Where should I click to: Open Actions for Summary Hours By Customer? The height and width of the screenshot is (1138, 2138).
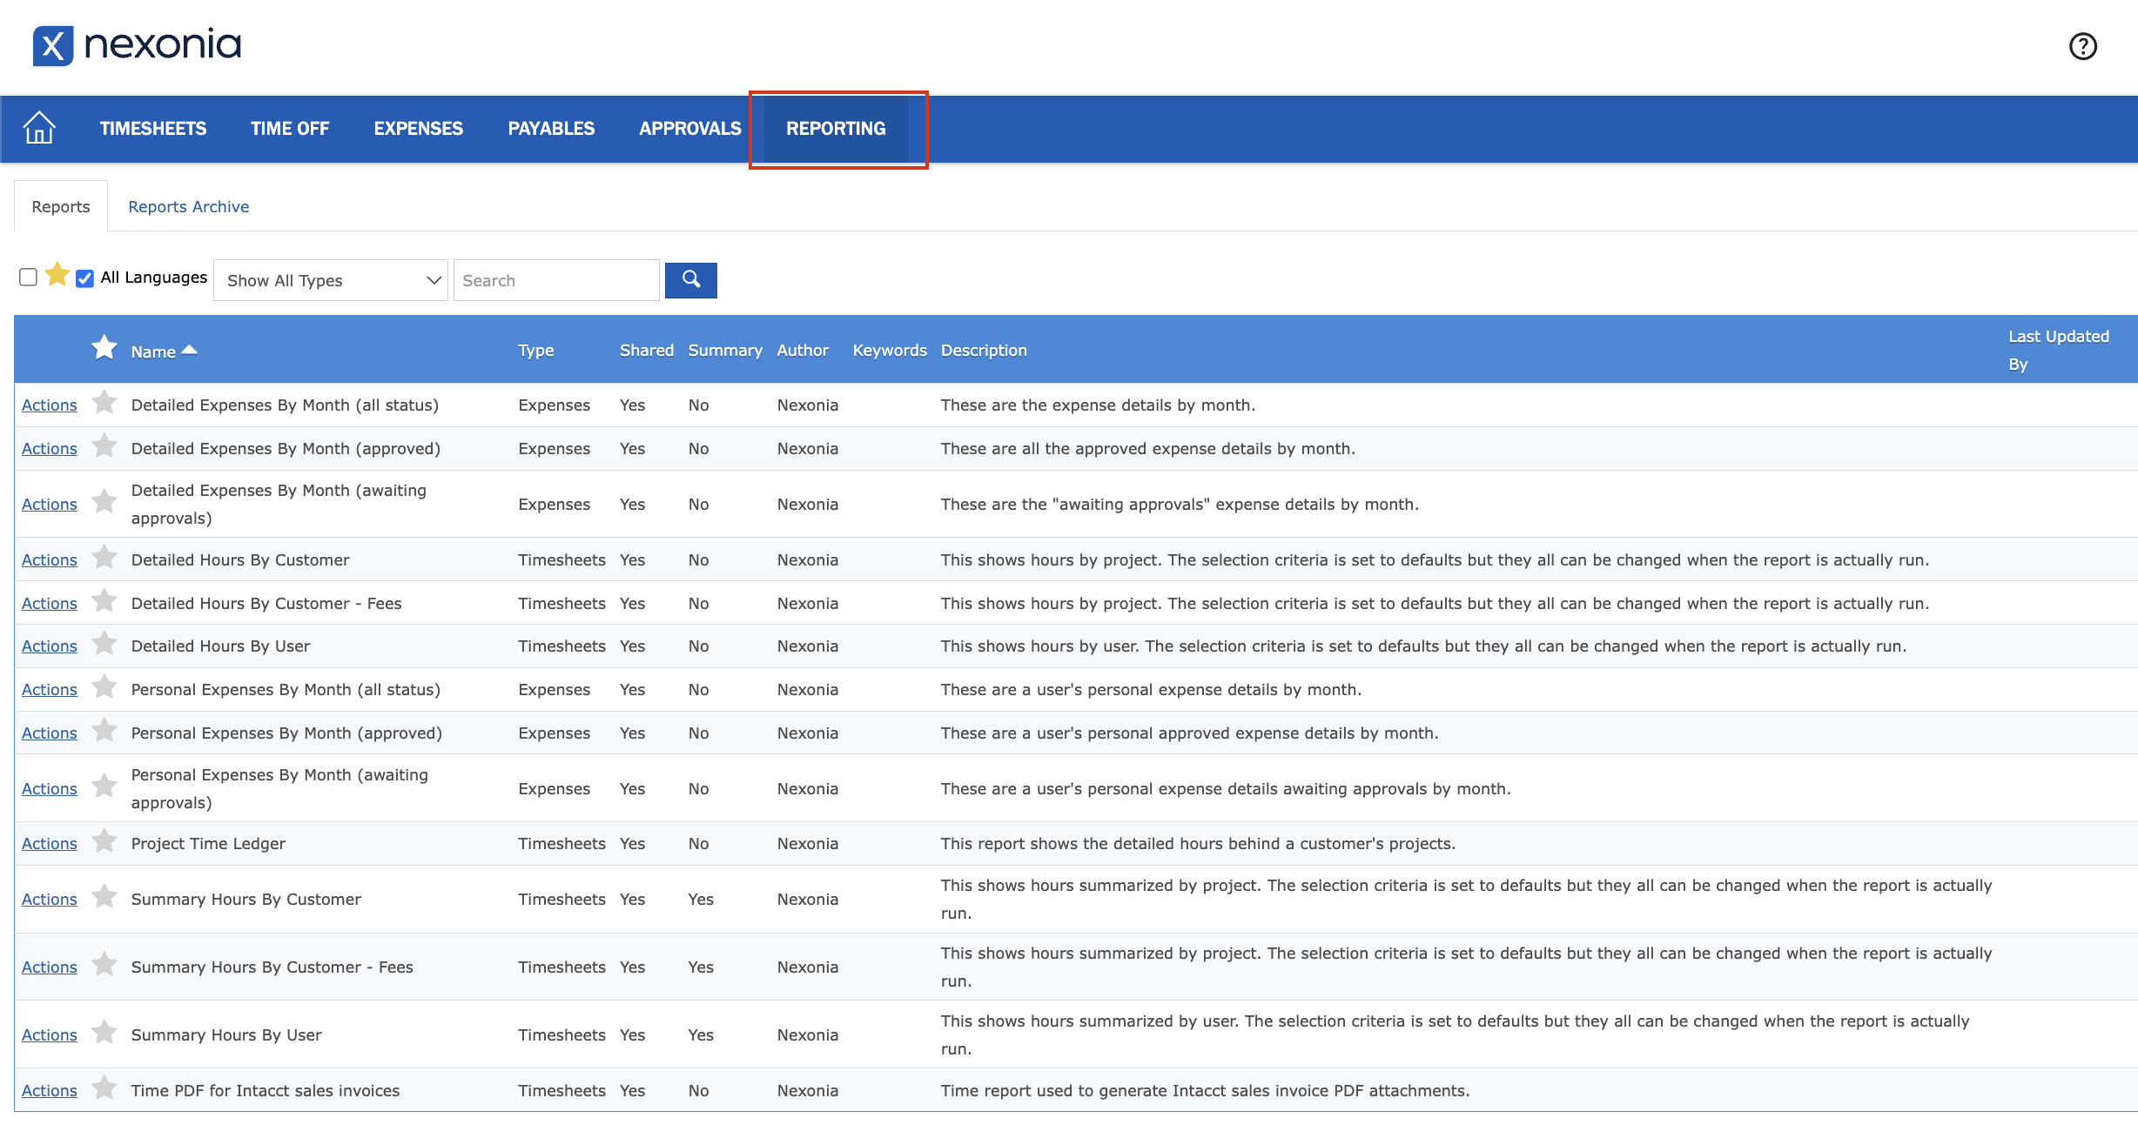coord(50,900)
